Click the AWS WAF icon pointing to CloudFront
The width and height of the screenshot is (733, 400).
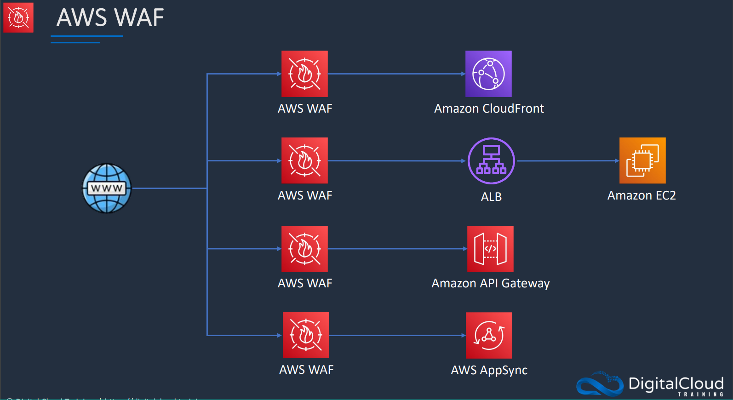click(304, 74)
